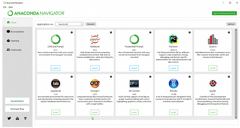The width and height of the screenshot is (240, 128).
Task: Click the Glueviz bar chart icon
Action: pos(213,39)
